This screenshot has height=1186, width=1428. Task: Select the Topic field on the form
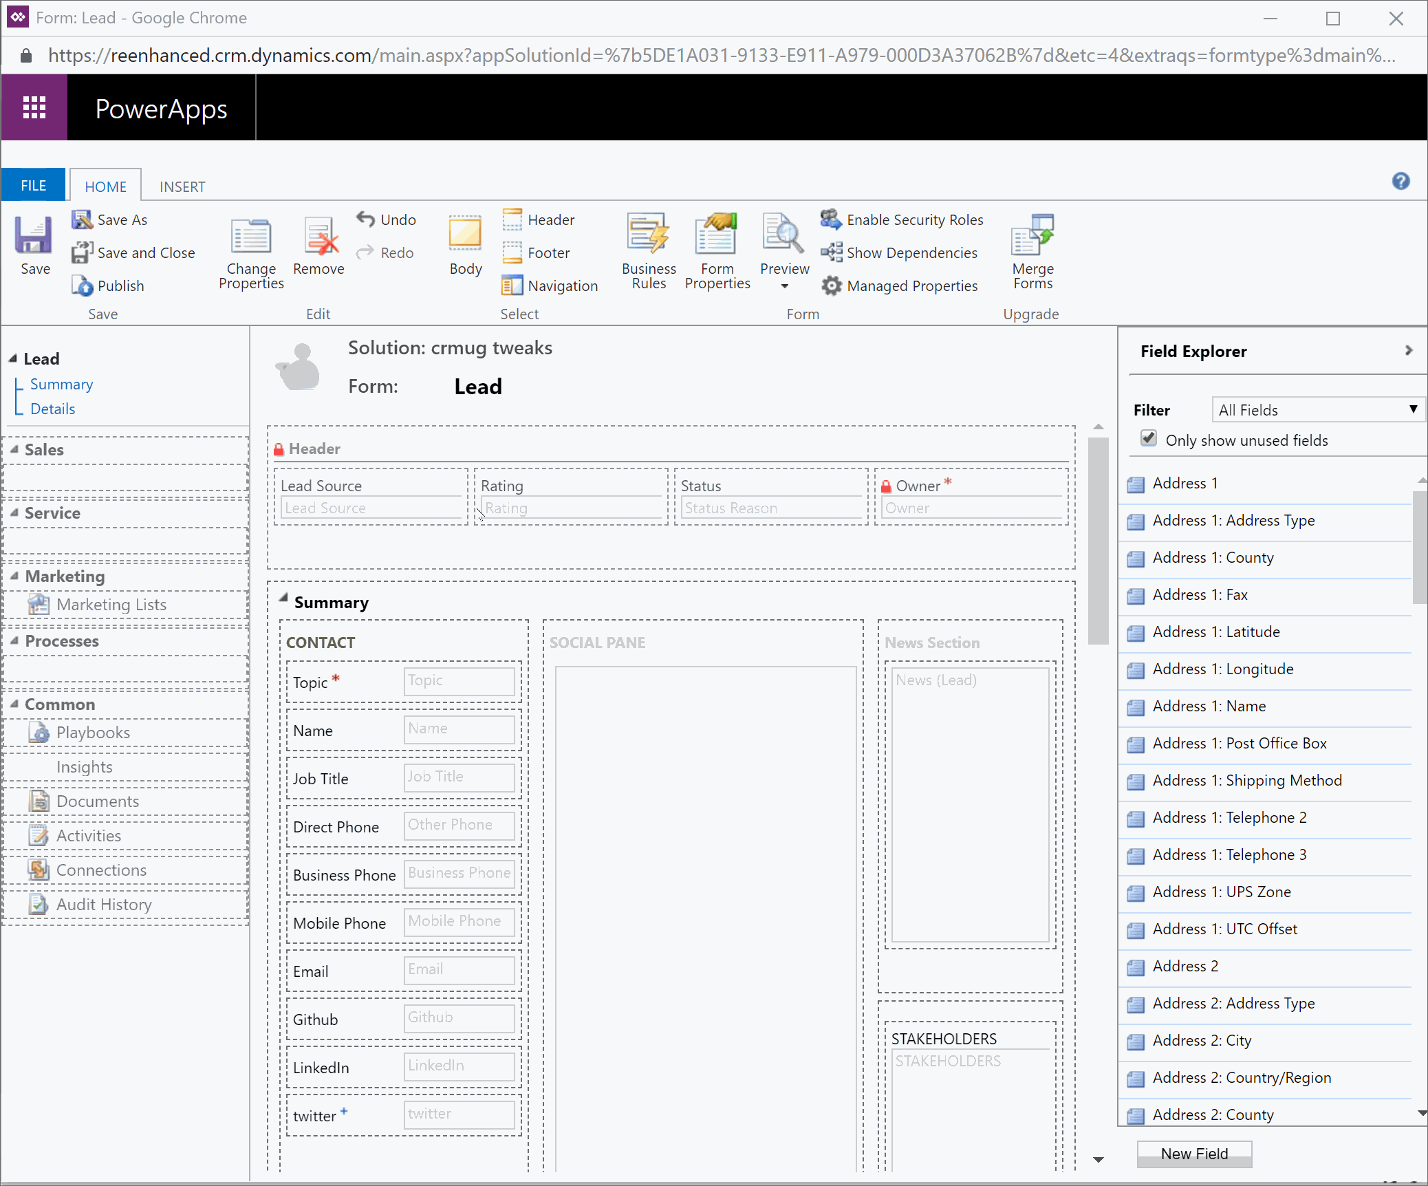(404, 682)
